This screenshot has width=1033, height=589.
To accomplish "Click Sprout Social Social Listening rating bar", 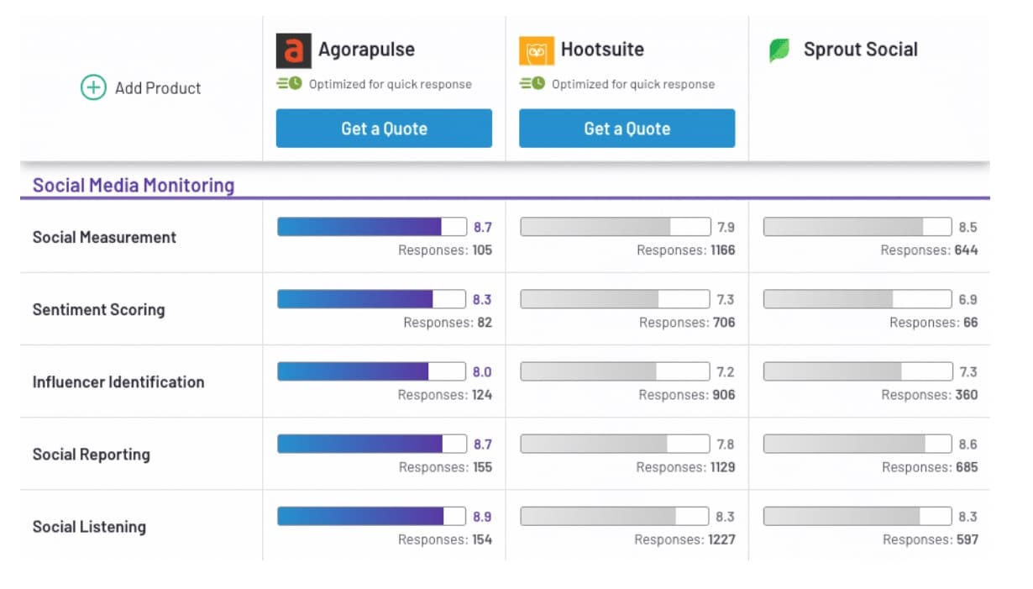I will [857, 516].
